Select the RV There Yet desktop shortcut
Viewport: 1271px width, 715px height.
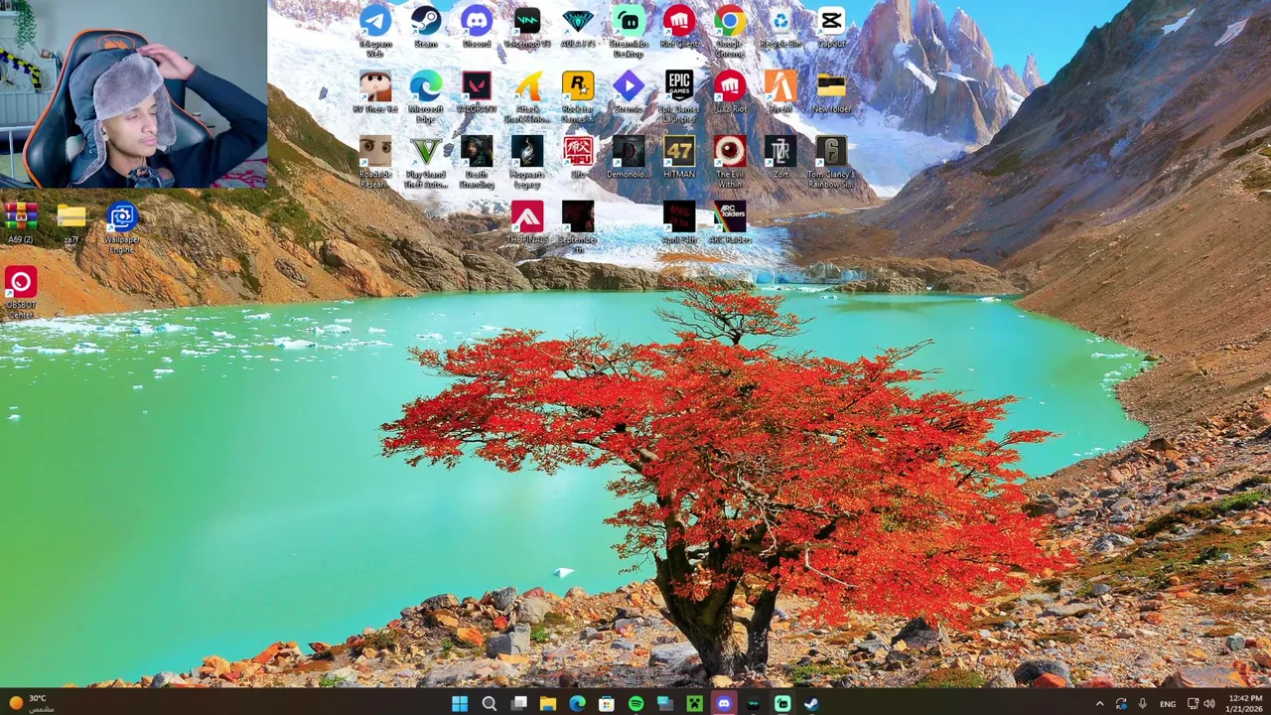point(375,91)
